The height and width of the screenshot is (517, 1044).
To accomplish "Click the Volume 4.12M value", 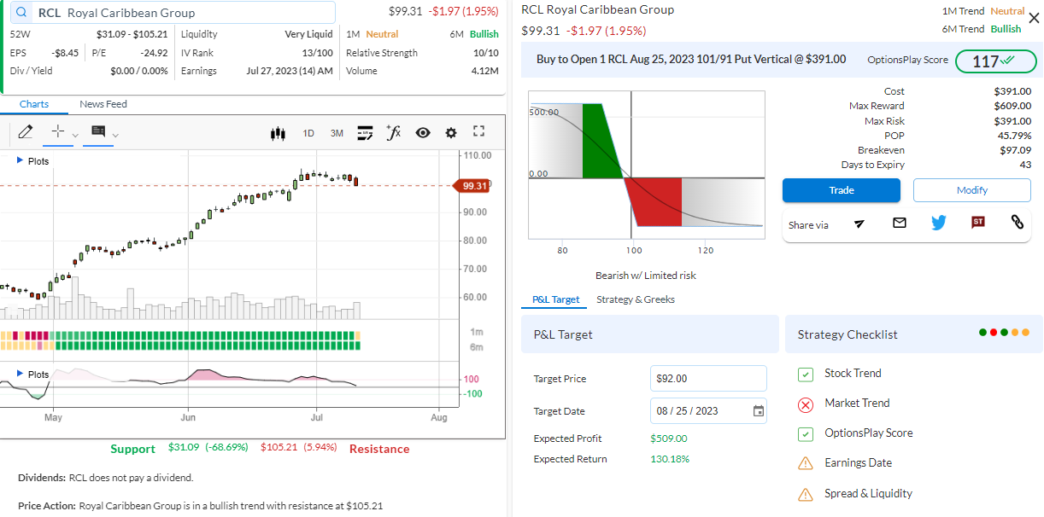I will 485,71.
